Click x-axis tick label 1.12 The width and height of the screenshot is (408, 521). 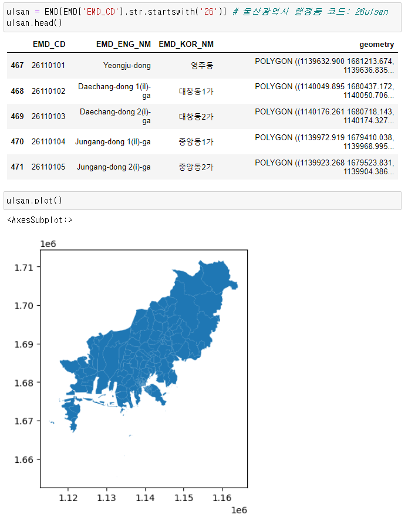pyautogui.click(x=68, y=498)
